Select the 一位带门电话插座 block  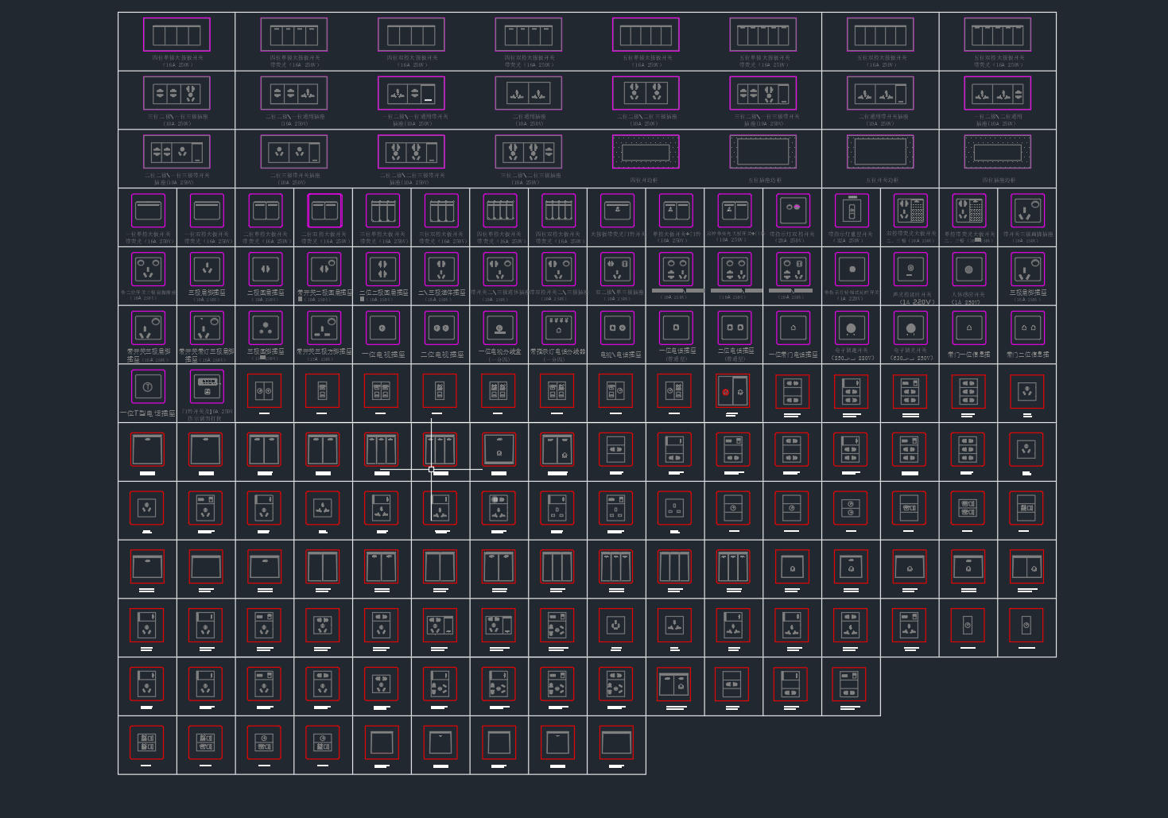[793, 328]
